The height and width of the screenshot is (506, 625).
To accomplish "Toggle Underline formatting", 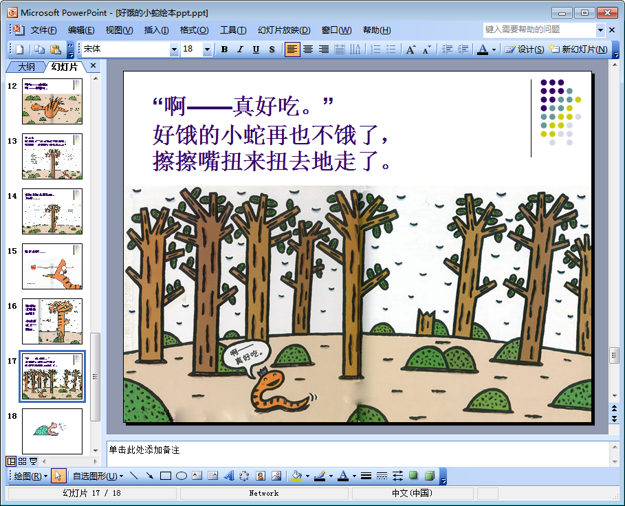I will [x=256, y=49].
